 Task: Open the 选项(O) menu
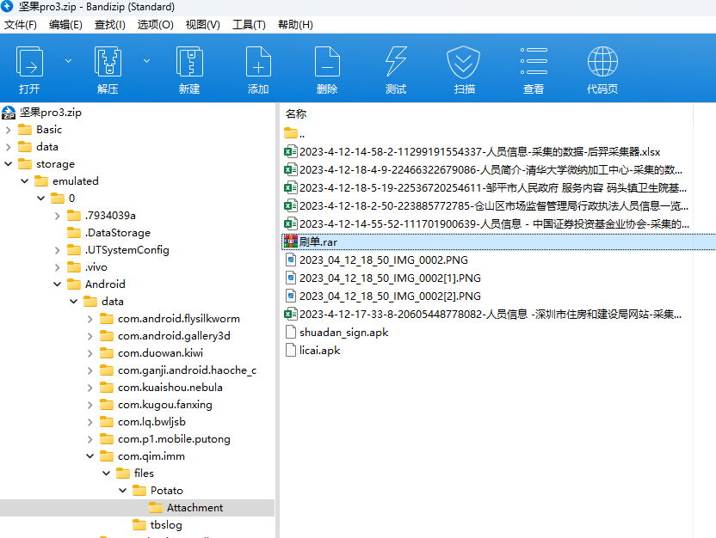[x=155, y=25]
